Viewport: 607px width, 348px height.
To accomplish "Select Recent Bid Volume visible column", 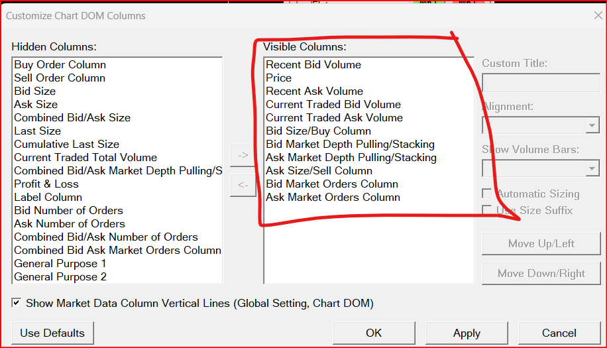I will [x=313, y=64].
